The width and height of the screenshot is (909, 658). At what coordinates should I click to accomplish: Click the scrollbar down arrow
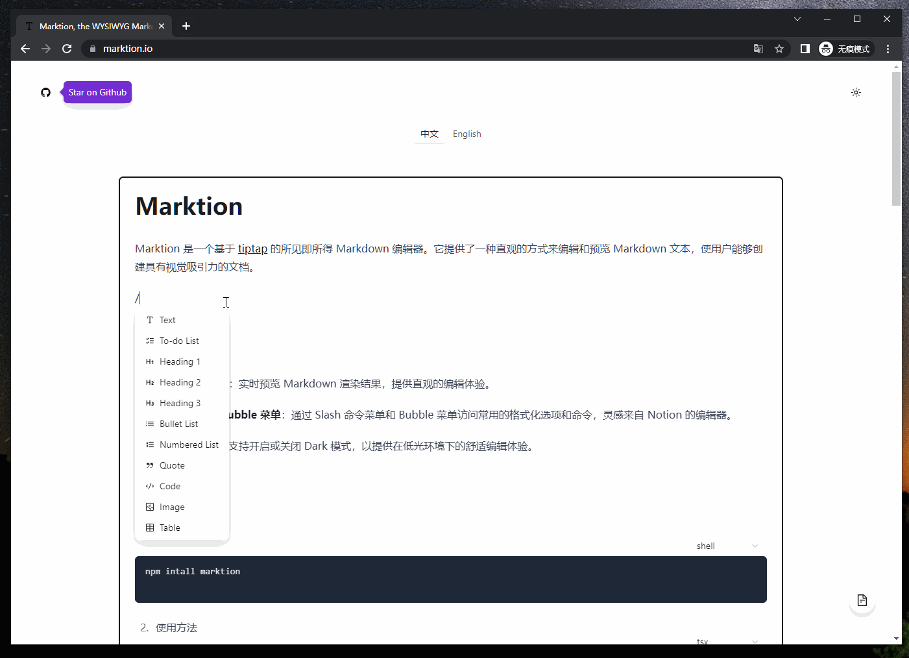(x=897, y=639)
